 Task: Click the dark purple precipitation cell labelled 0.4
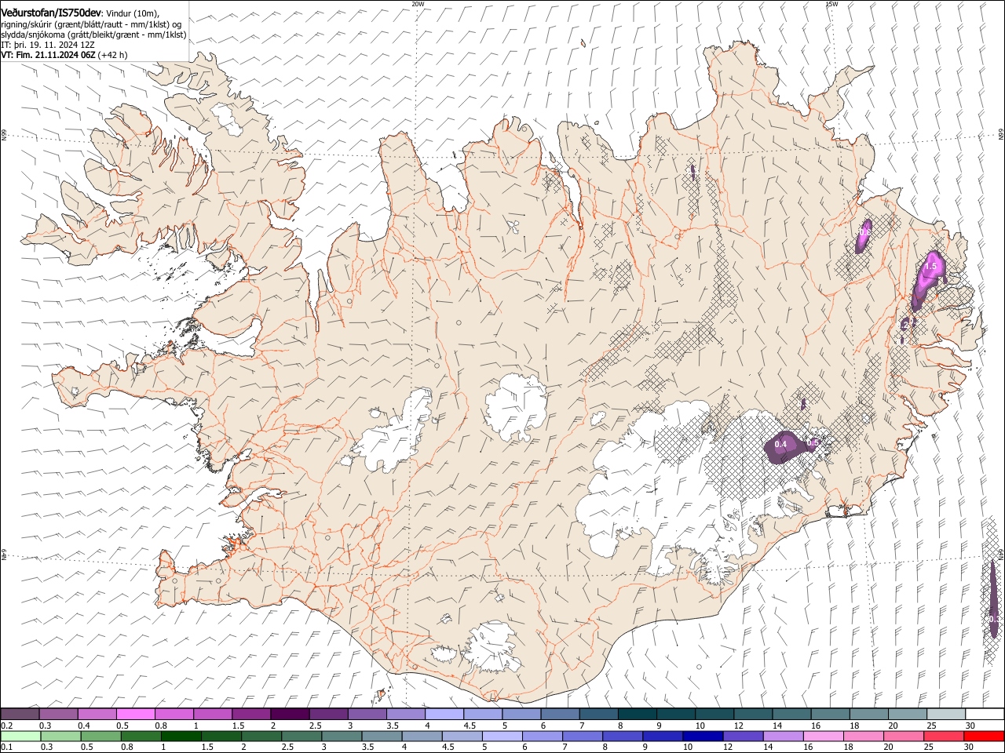tap(785, 446)
